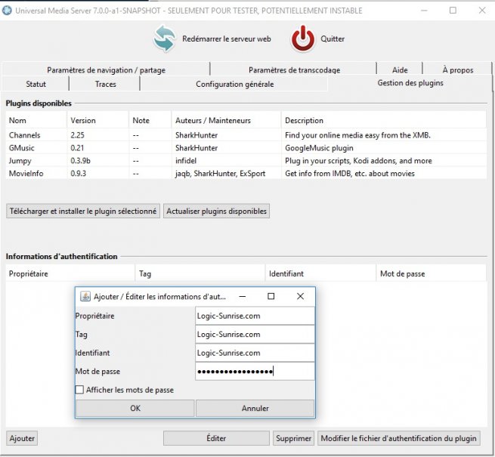Viewport: 495px width, 457px height.
Task: Click the restart web server arrows icon
Action: pos(164,39)
